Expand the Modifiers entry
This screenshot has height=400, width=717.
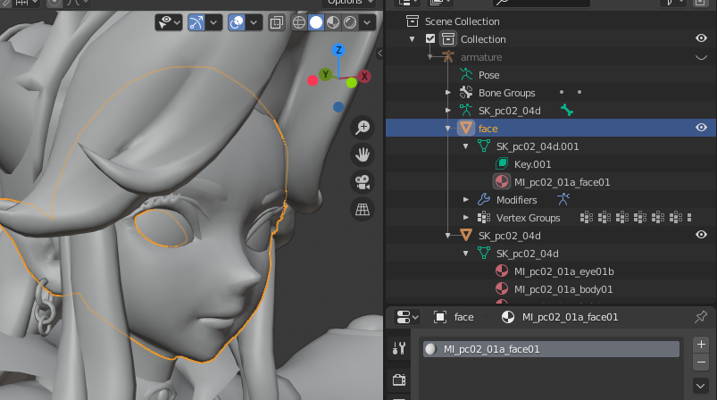point(466,200)
